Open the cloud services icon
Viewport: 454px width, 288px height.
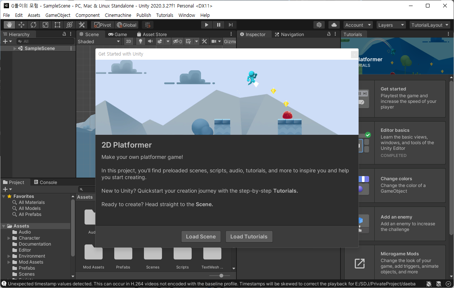click(334, 25)
